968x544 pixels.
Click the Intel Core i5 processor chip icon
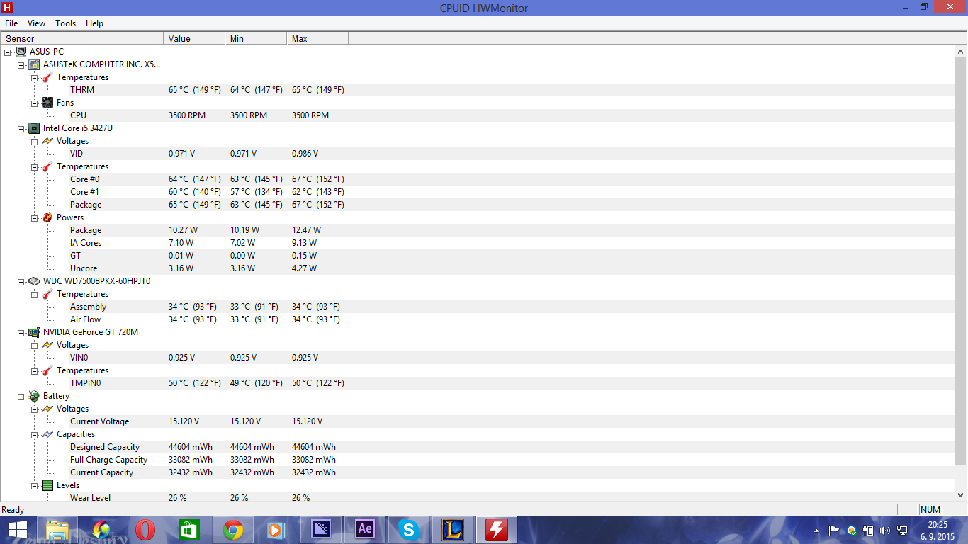34,128
